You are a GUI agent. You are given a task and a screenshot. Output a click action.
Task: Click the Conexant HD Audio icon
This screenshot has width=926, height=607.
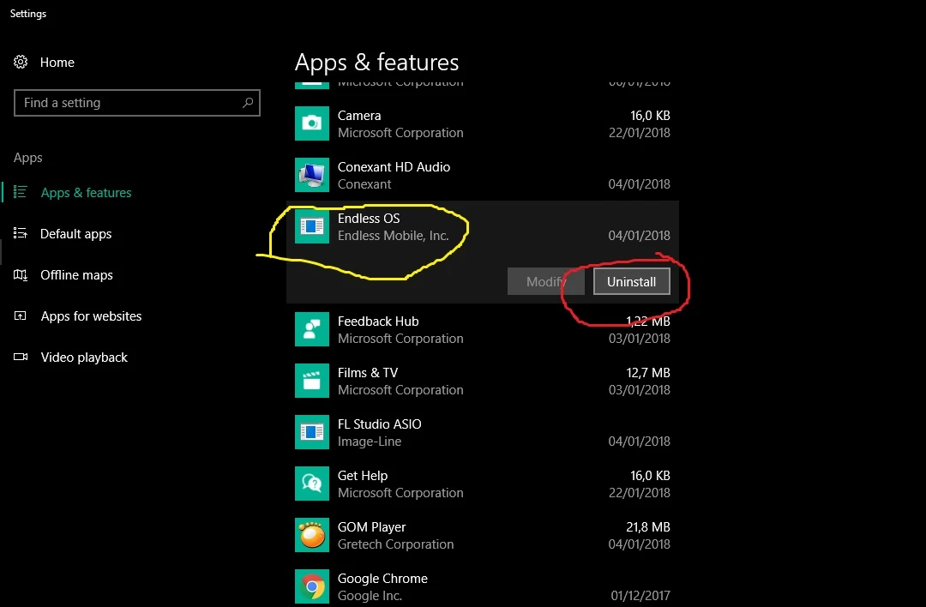click(312, 175)
